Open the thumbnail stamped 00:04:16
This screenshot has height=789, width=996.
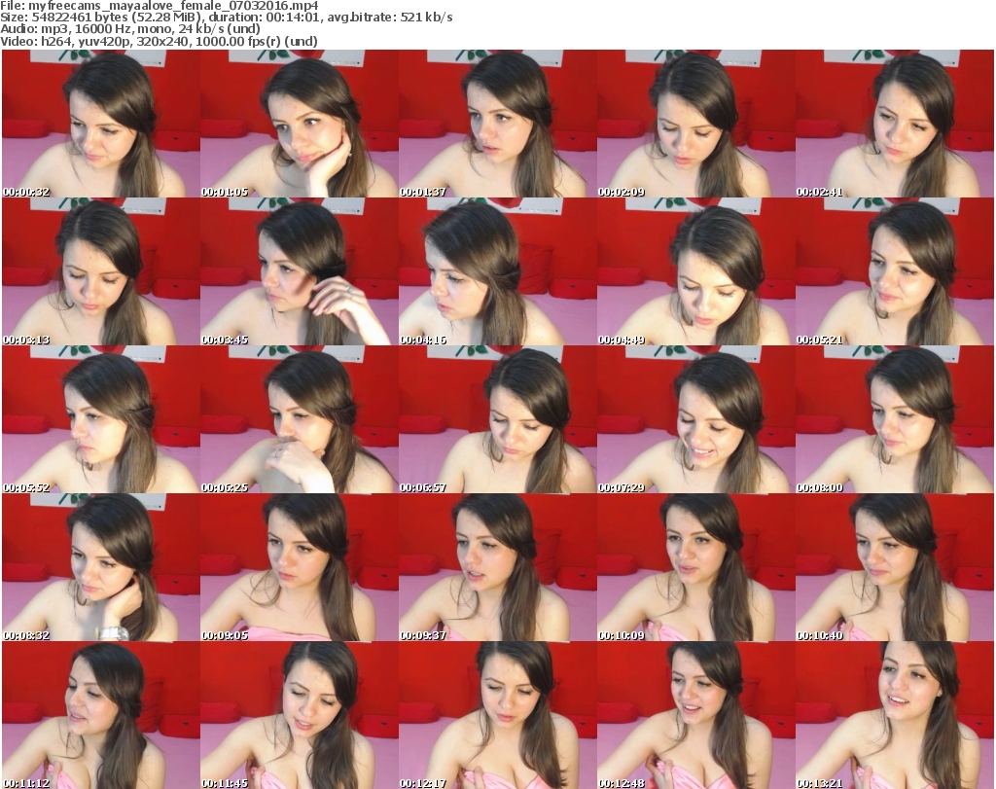497,271
